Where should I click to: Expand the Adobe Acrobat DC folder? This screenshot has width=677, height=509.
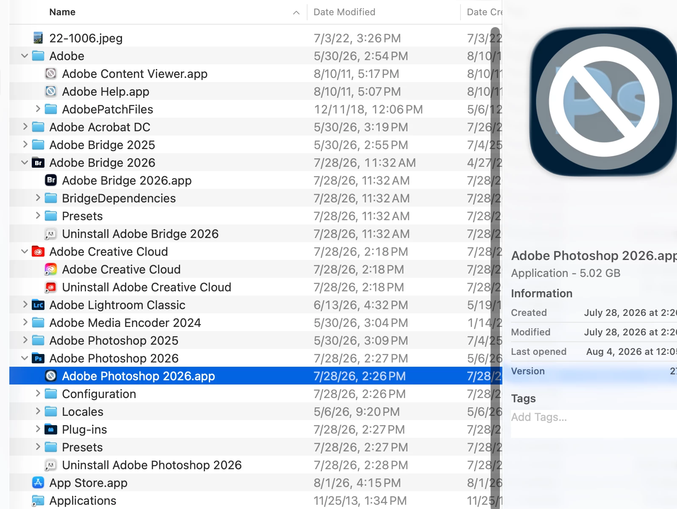[25, 127]
